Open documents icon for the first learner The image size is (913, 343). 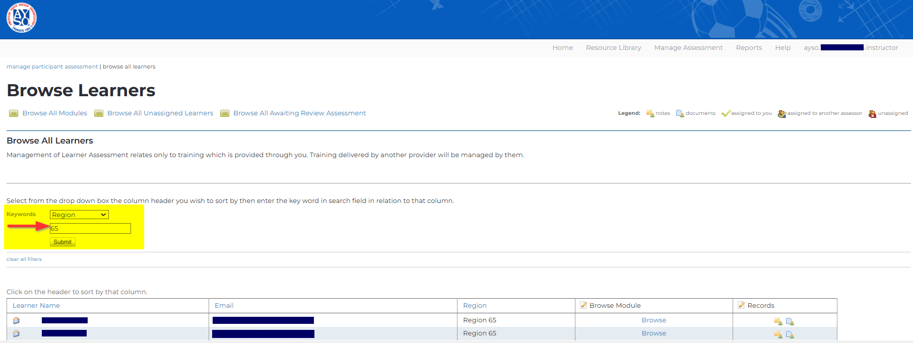pos(790,321)
